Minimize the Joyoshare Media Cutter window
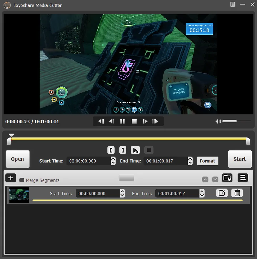 242,4
